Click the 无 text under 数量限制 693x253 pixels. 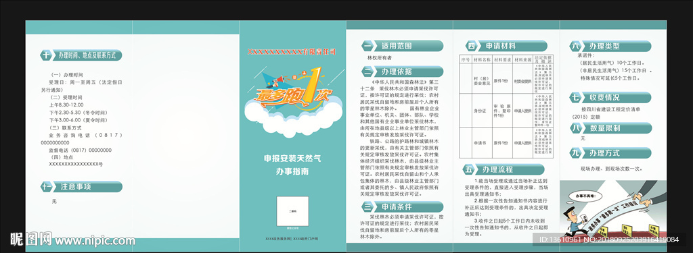coord(583,138)
